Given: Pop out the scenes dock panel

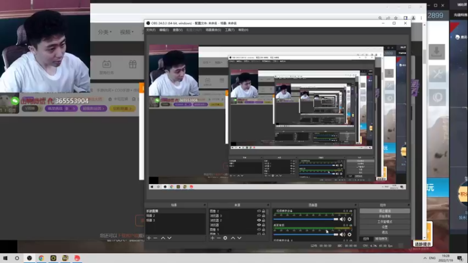Looking at the screenshot, I should 205,205.
